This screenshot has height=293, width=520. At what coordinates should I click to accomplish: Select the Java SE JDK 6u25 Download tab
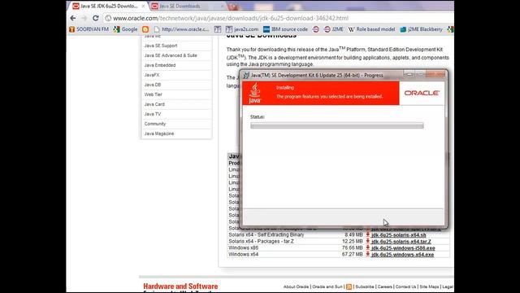tap(109, 7)
